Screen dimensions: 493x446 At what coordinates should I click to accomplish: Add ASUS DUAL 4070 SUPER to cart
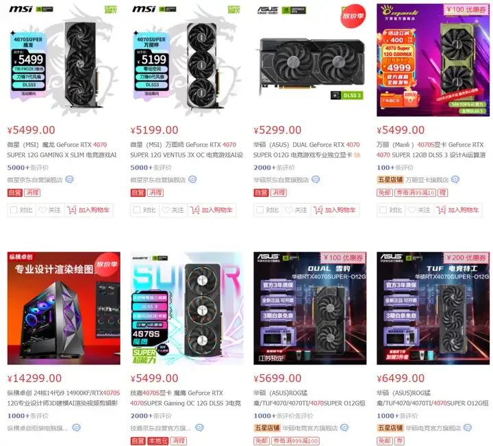(x=335, y=210)
